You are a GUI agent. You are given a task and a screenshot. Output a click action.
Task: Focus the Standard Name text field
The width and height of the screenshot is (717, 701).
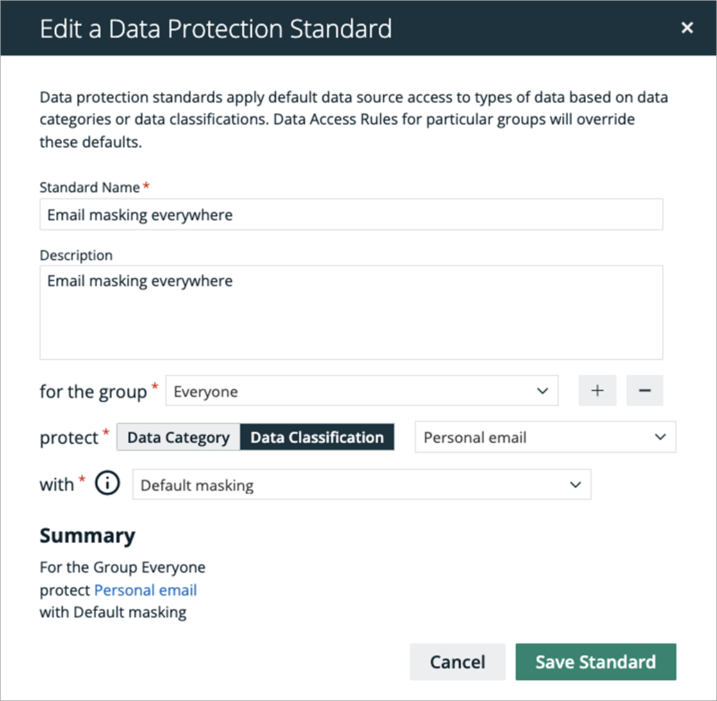(x=351, y=215)
